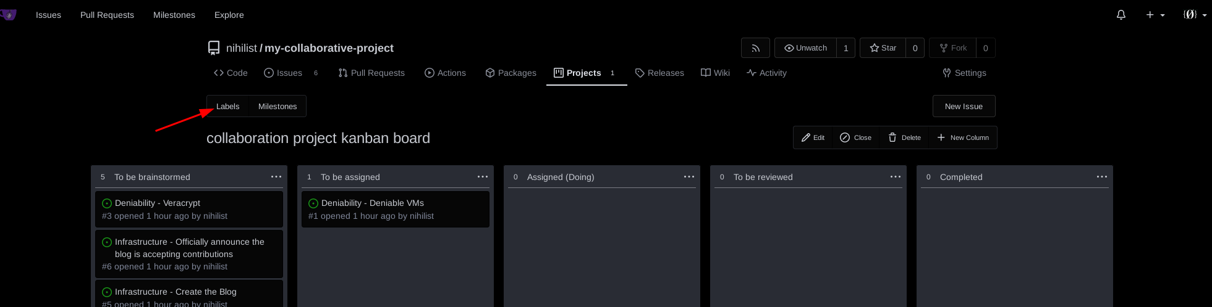The image size is (1212, 307).
Task: Open the user avatar dropdown menu
Action: [1194, 15]
